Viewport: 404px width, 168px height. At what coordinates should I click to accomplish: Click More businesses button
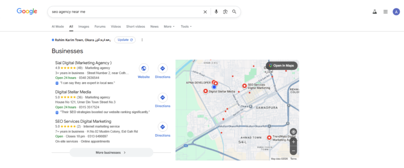click(x=111, y=153)
